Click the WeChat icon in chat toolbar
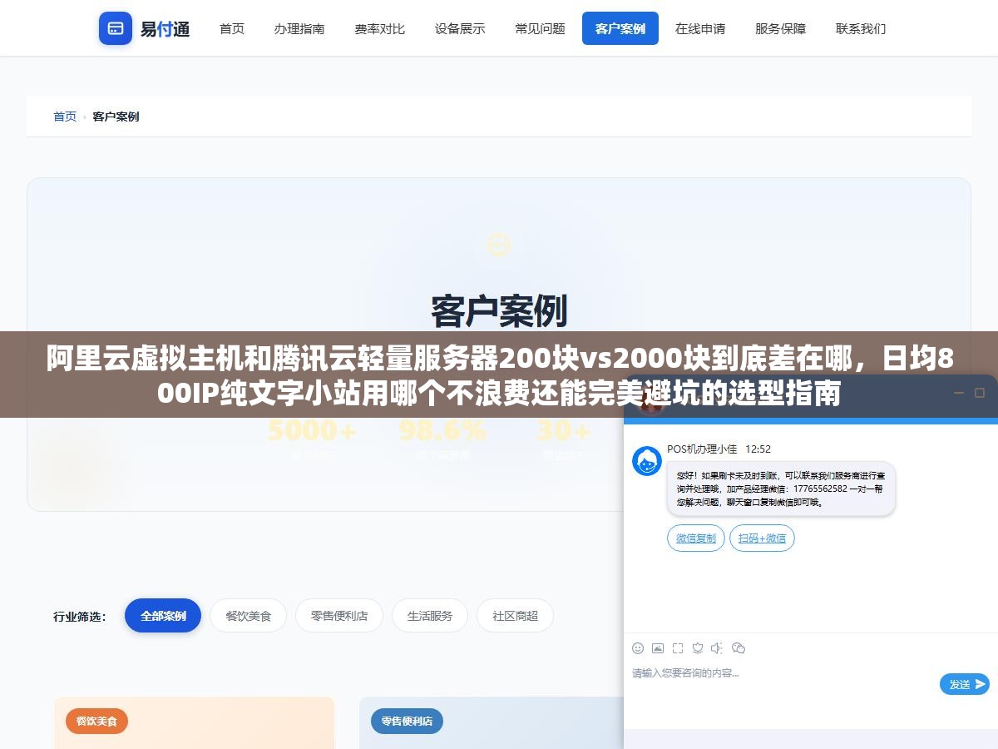The width and height of the screenshot is (998, 749). click(739, 648)
